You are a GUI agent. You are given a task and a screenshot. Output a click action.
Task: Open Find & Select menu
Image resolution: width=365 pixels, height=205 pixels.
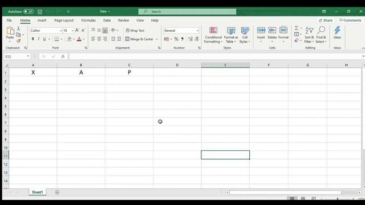point(321,35)
